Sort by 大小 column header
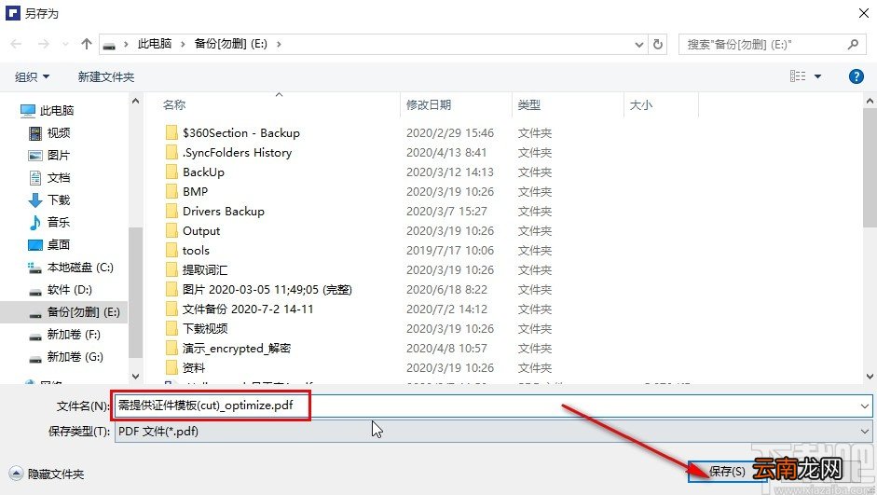Image resolution: width=877 pixels, height=495 pixels. click(641, 104)
